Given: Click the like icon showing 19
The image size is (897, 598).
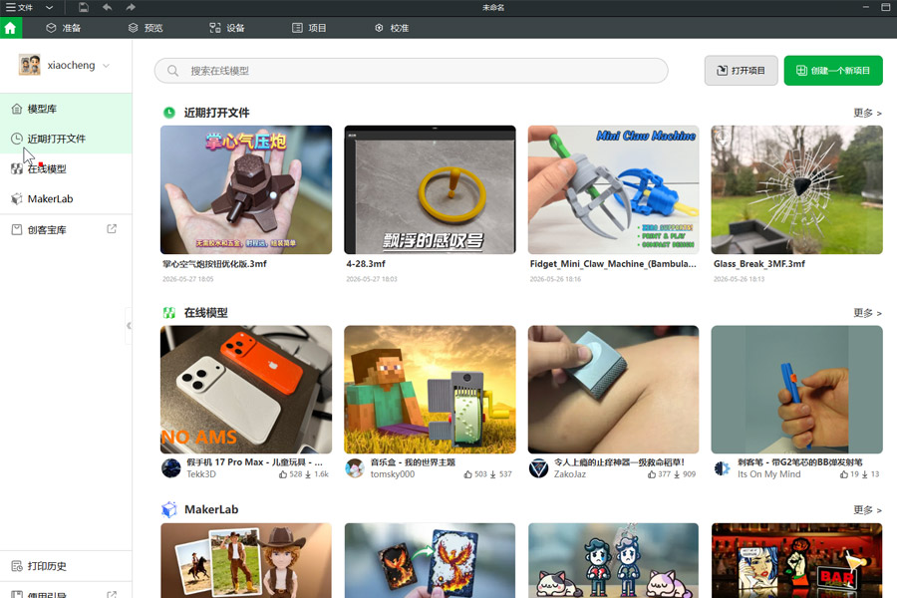Looking at the screenshot, I should 844,474.
